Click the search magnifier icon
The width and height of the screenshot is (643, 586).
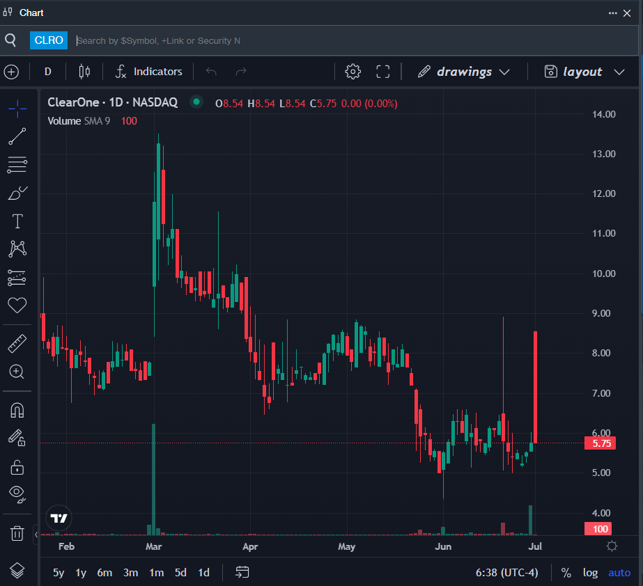click(x=10, y=40)
